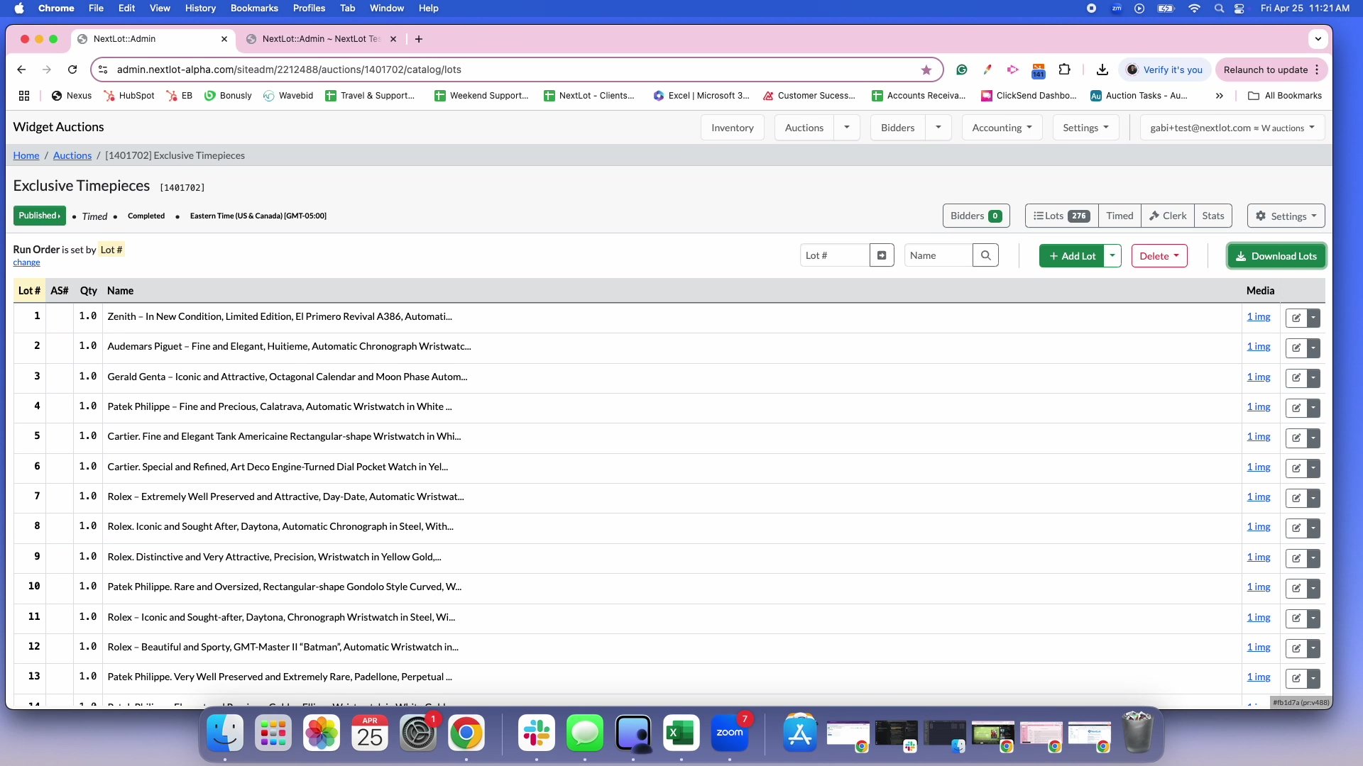Viewport: 1363px width, 766px height.
Task: Open Slack from the dock
Action: 537,733
